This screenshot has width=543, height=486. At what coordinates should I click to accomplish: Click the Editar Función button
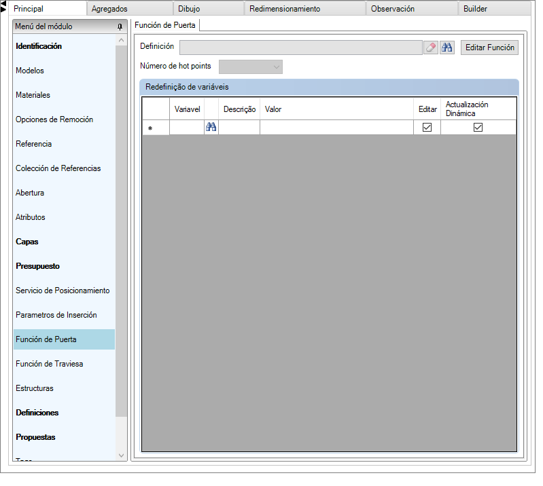click(x=489, y=48)
